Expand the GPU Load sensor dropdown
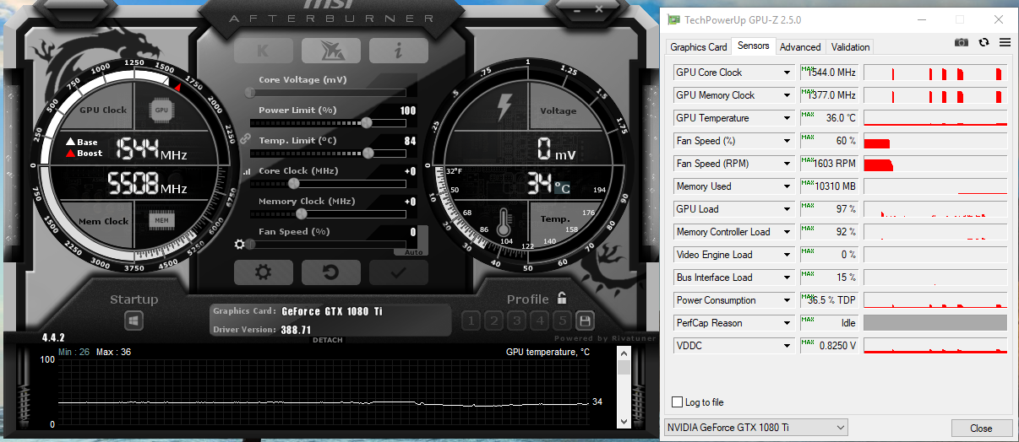Image resolution: width=1019 pixels, height=442 pixels. click(787, 209)
